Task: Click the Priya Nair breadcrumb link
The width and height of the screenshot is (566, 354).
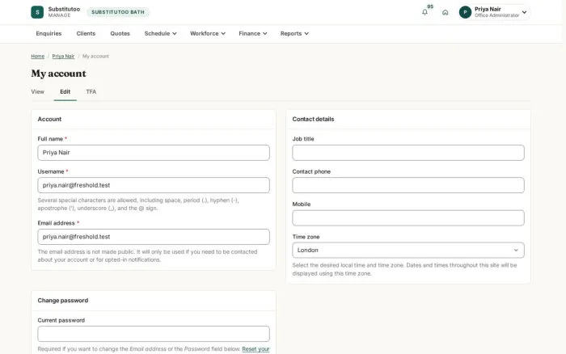Action: pos(63,57)
